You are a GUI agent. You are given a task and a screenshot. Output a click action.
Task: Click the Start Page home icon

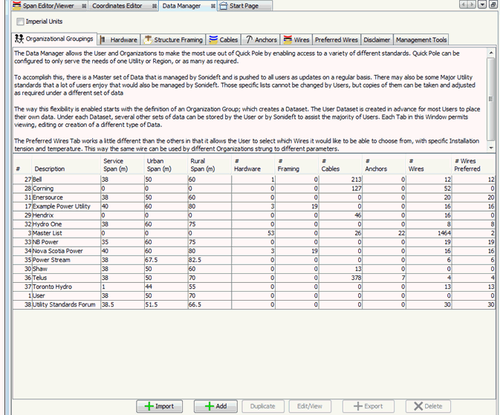pyautogui.click(x=224, y=6)
